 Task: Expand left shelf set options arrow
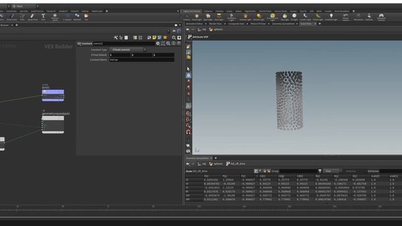coord(178,11)
